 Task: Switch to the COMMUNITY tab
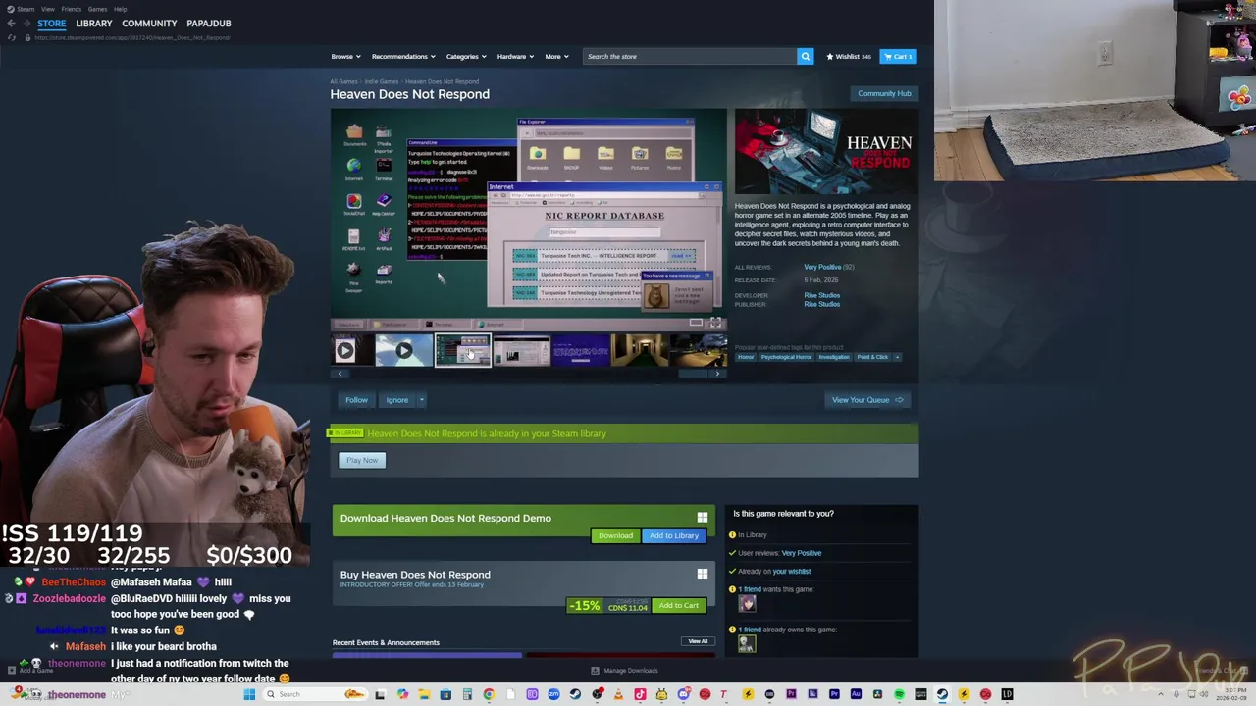[x=149, y=23]
